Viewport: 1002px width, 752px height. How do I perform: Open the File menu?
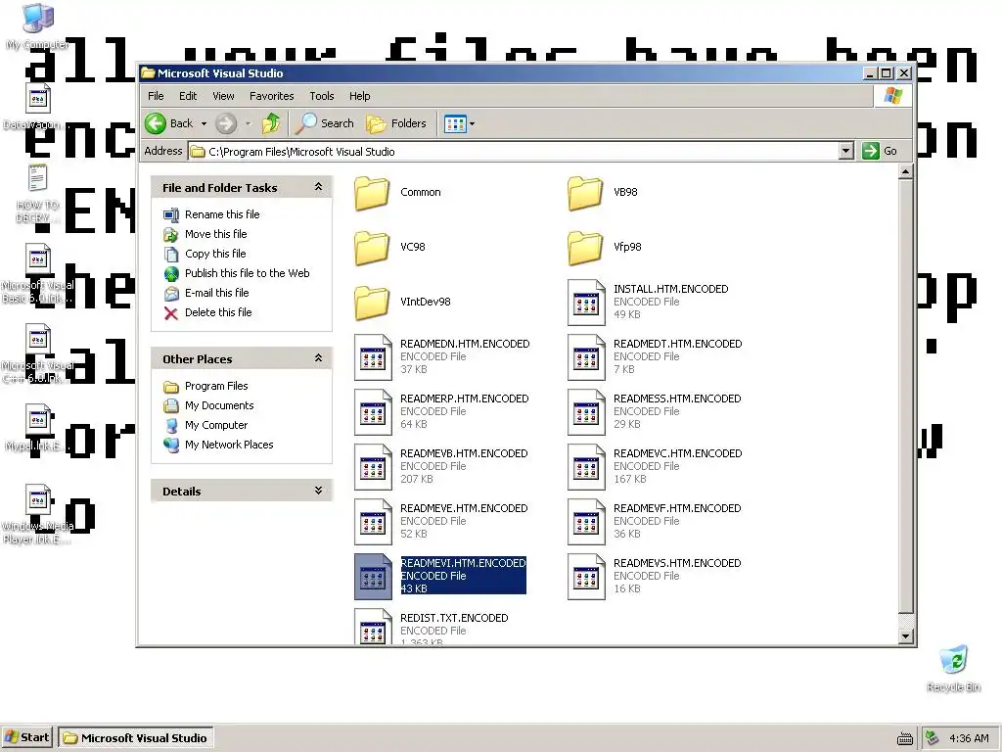[156, 96]
